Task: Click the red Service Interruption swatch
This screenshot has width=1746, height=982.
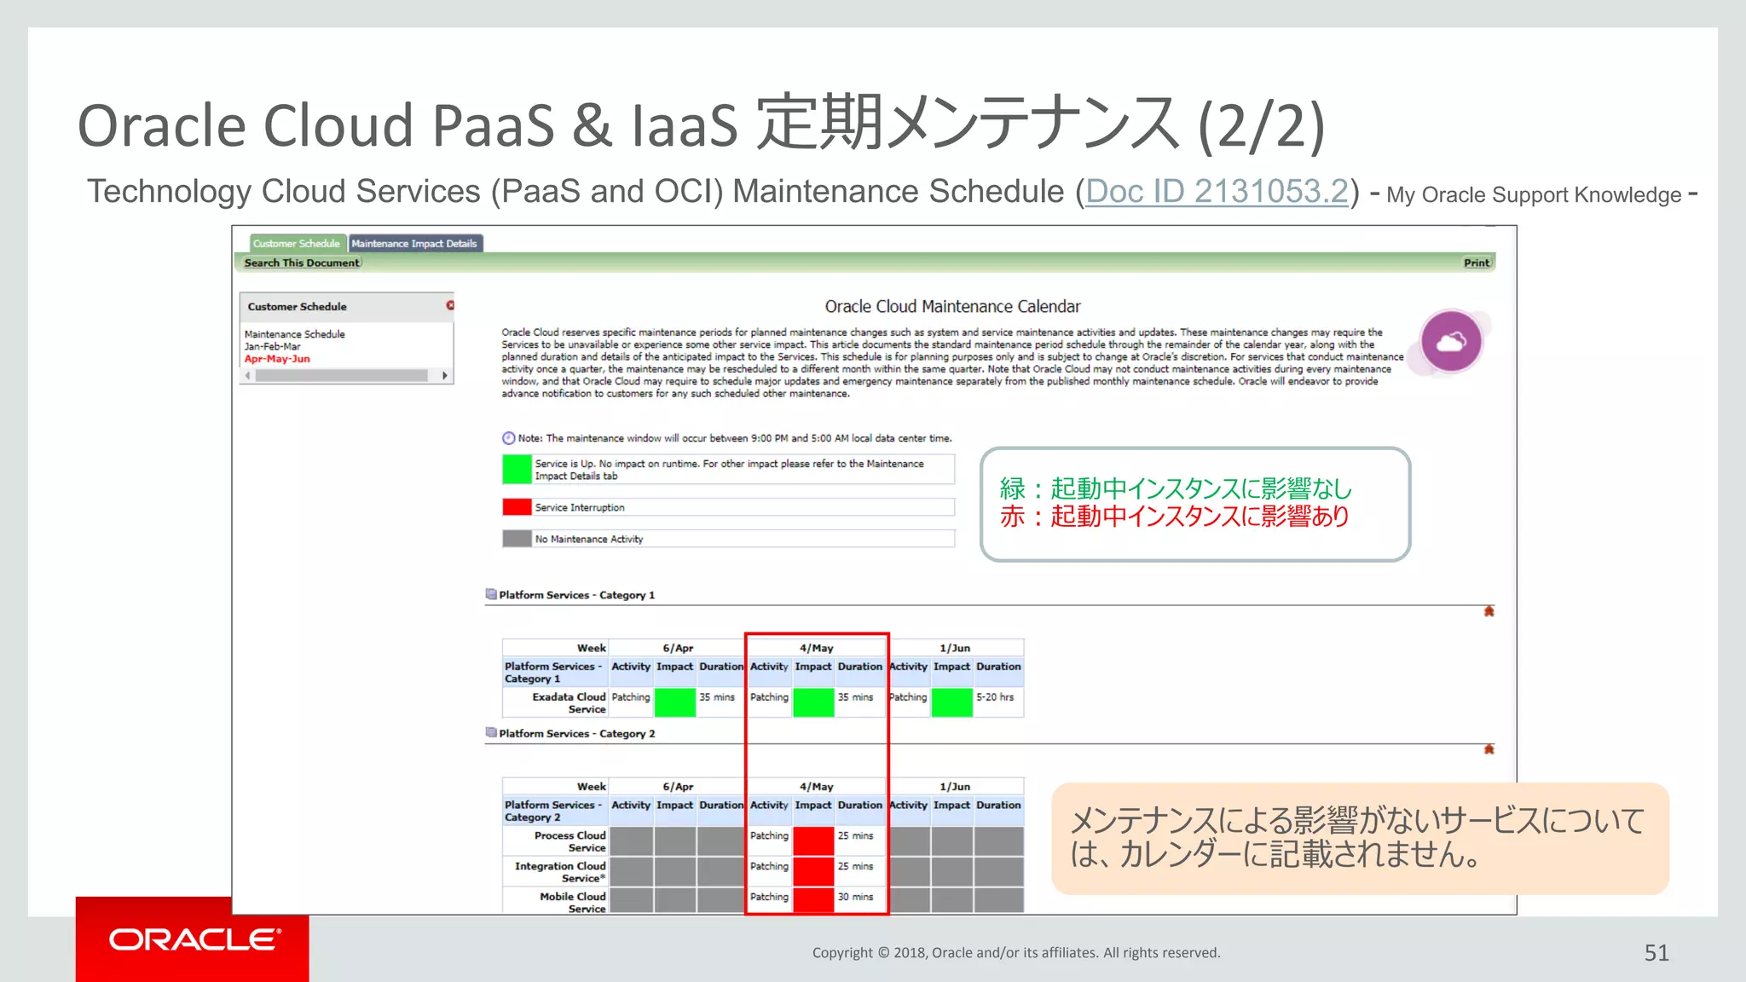Action: pyautogui.click(x=517, y=507)
